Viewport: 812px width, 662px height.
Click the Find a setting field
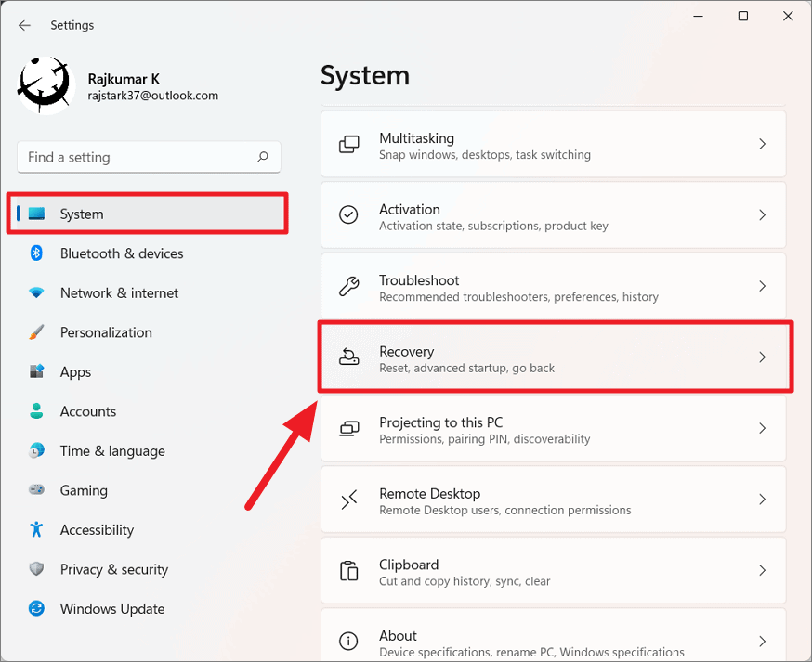[x=150, y=157]
